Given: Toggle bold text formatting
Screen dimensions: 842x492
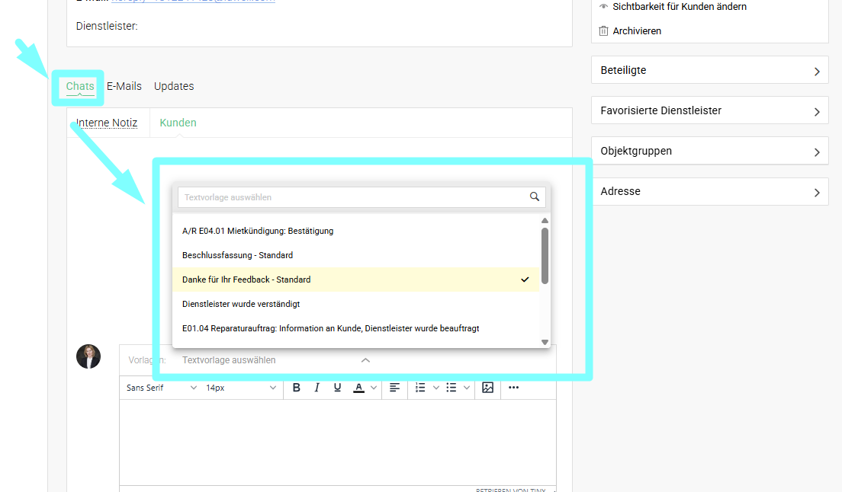Looking at the screenshot, I should 297,388.
